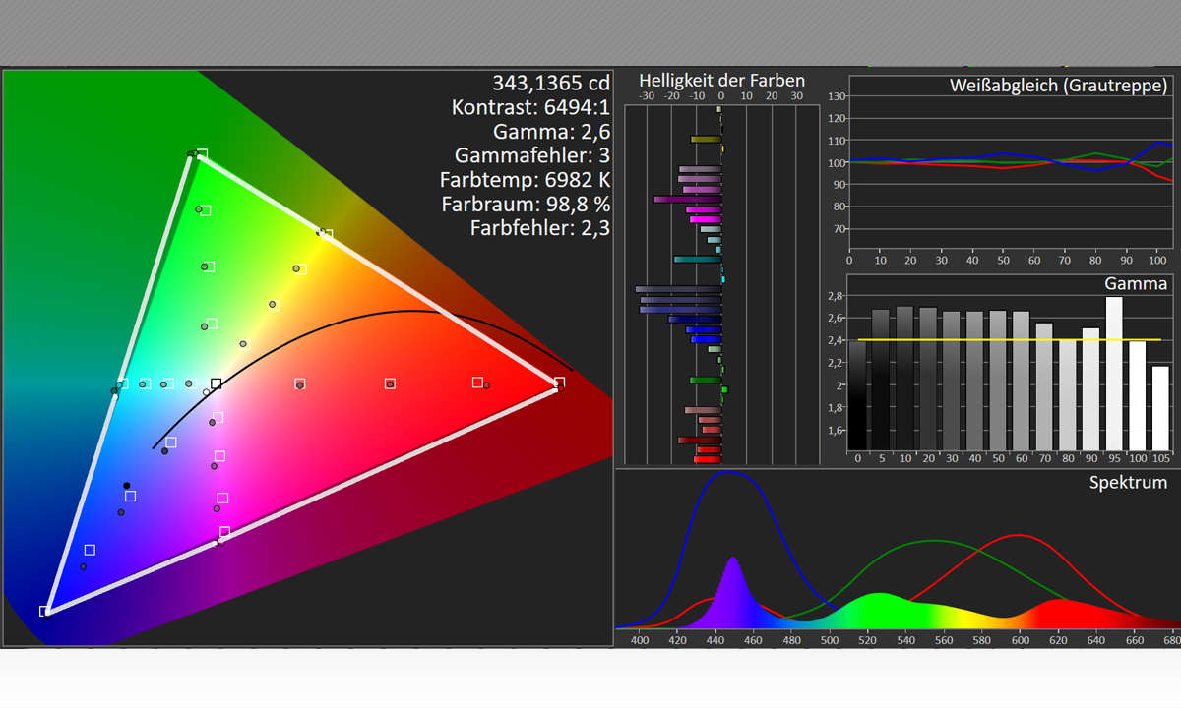This screenshot has width=1181, height=708.
Task: Click the 1,6 label on Gamma axis
Action: pos(836,430)
